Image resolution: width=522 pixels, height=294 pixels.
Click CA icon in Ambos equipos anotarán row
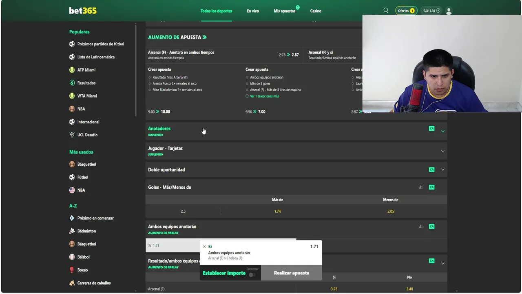click(431, 227)
